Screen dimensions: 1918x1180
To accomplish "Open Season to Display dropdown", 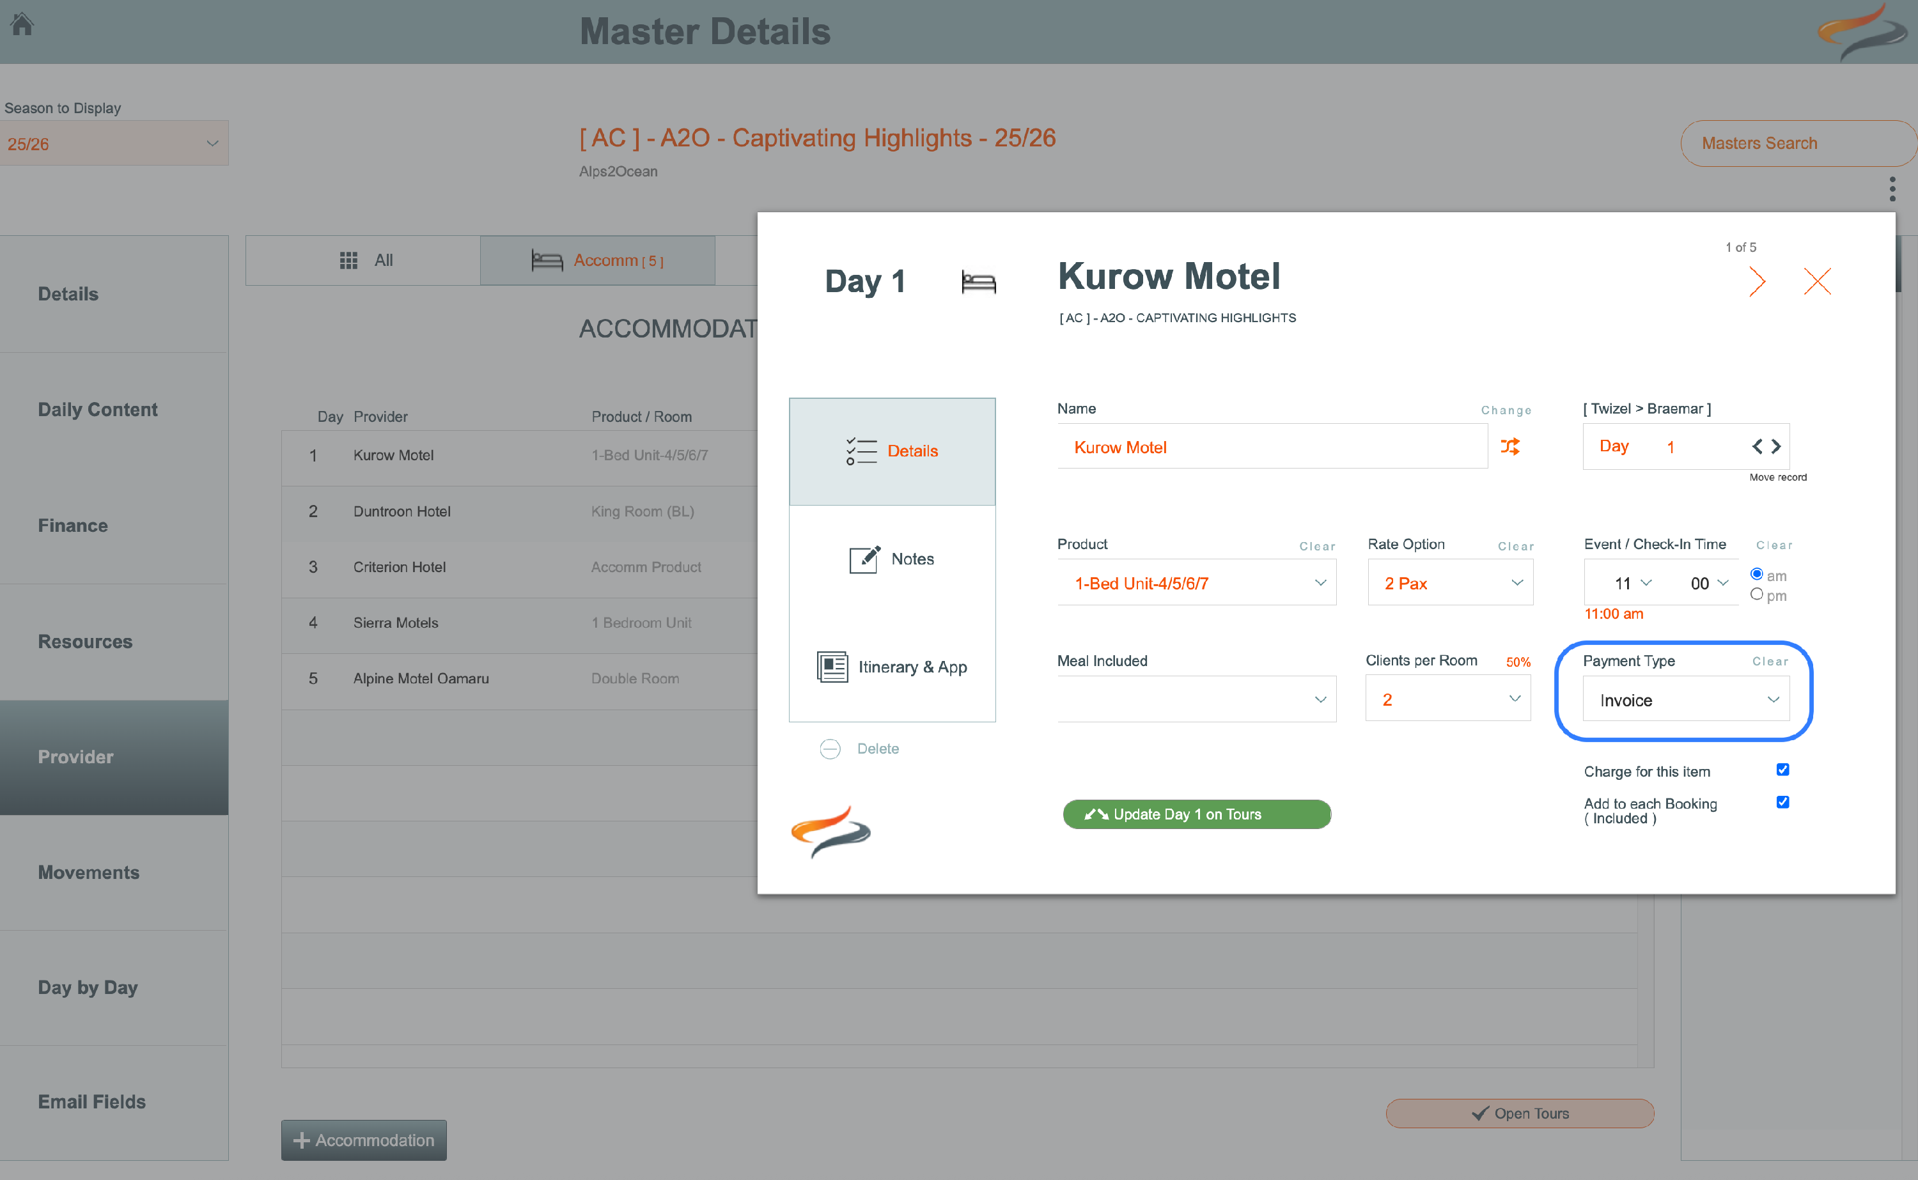I will (114, 144).
